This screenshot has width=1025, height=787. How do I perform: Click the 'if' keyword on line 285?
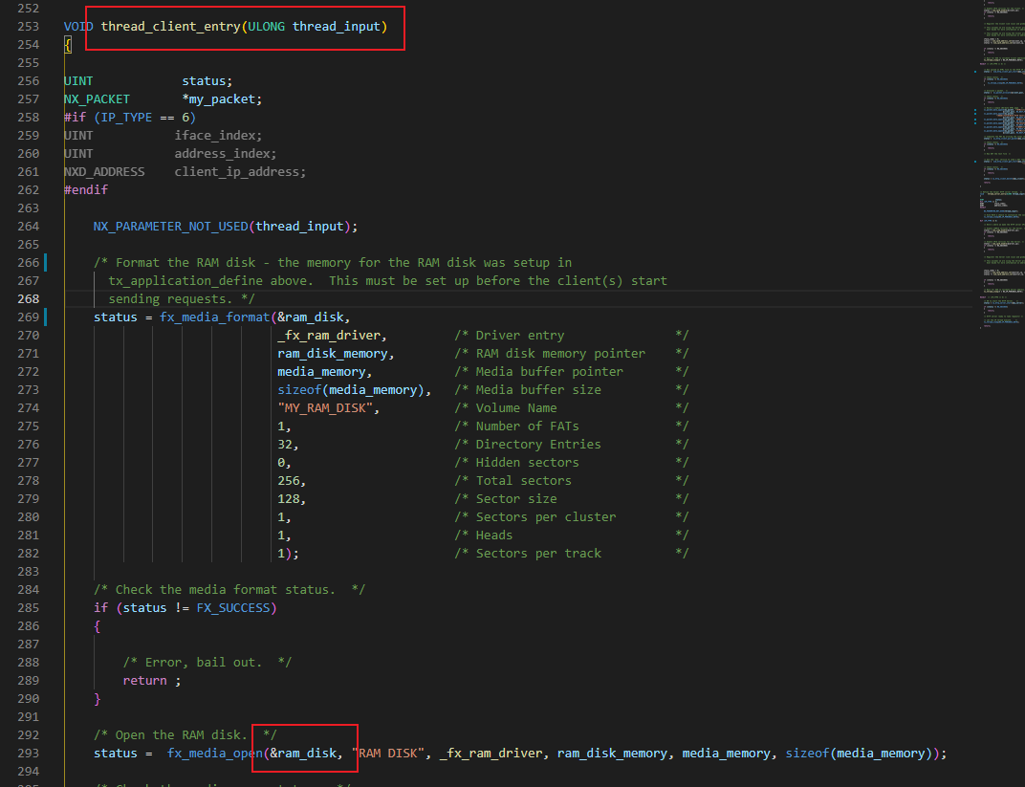pos(100,608)
